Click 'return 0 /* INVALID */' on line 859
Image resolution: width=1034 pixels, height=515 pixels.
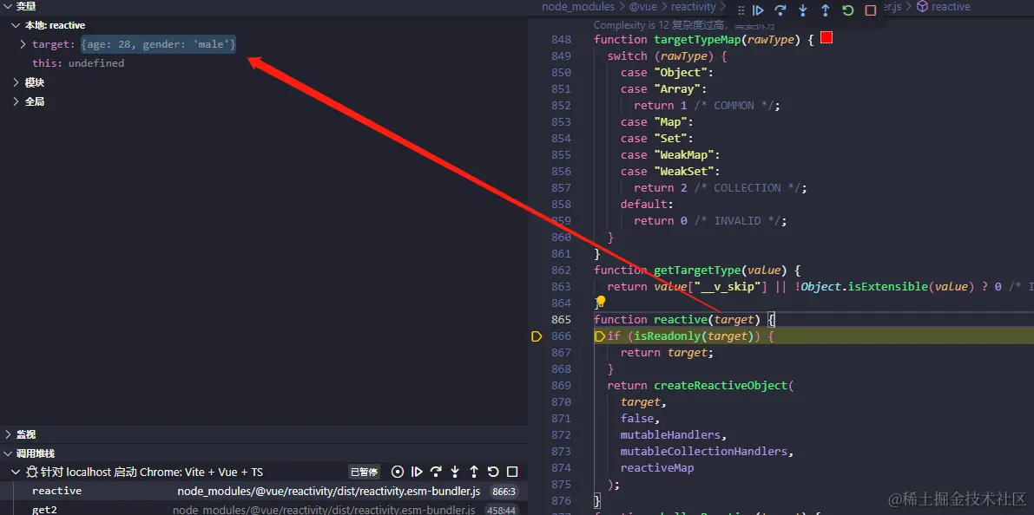[x=710, y=220]
